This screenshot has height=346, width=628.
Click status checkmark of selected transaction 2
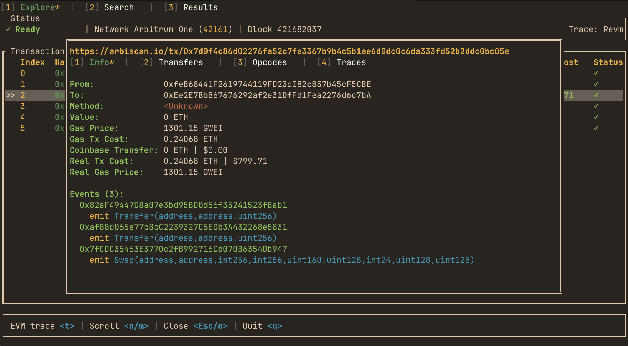tap(596, 95)
